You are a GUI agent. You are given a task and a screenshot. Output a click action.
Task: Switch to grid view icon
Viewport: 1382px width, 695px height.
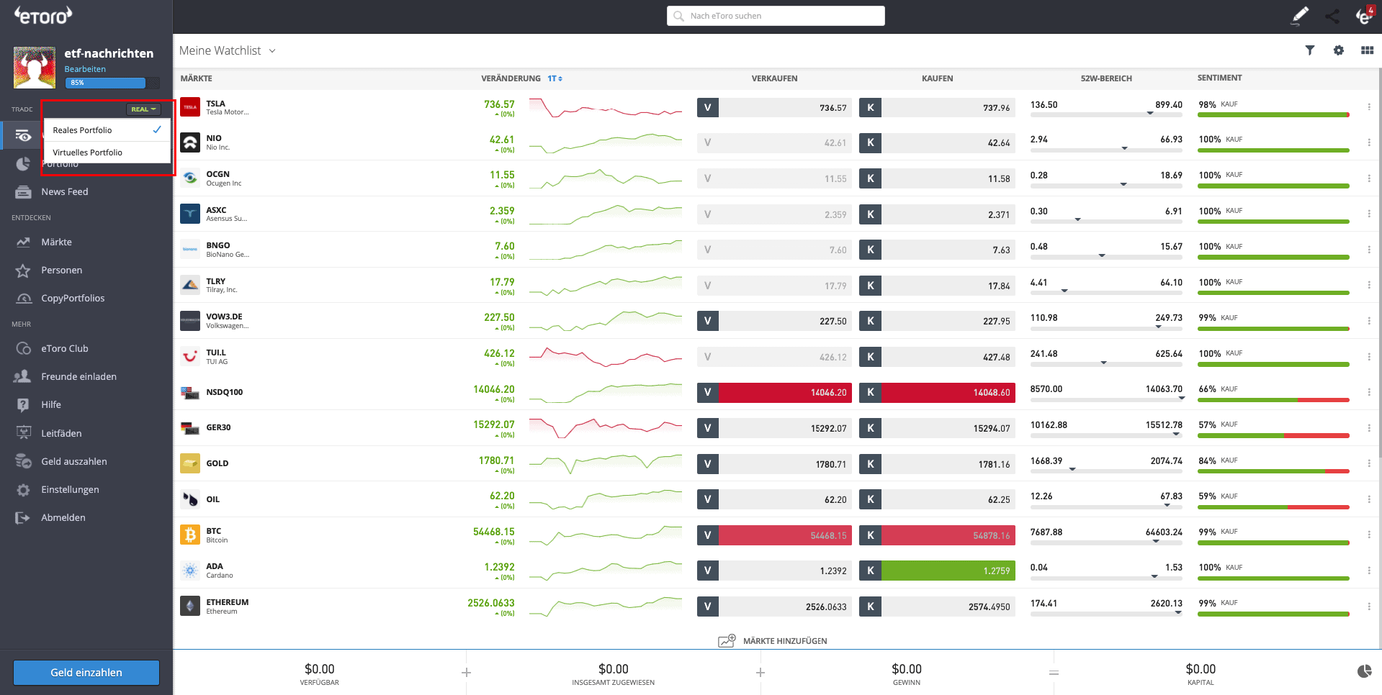[x=1367, y=50]
